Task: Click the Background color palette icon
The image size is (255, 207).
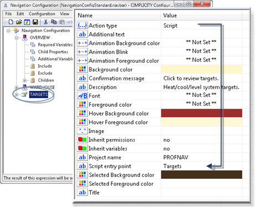Action: click(82, 69)
